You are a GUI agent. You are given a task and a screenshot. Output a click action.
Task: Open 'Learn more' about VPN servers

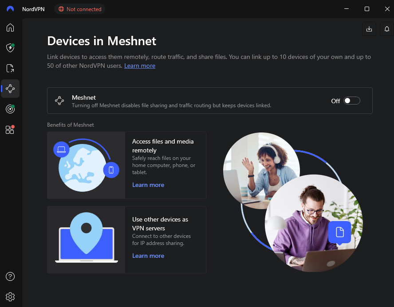click(148, 256)
